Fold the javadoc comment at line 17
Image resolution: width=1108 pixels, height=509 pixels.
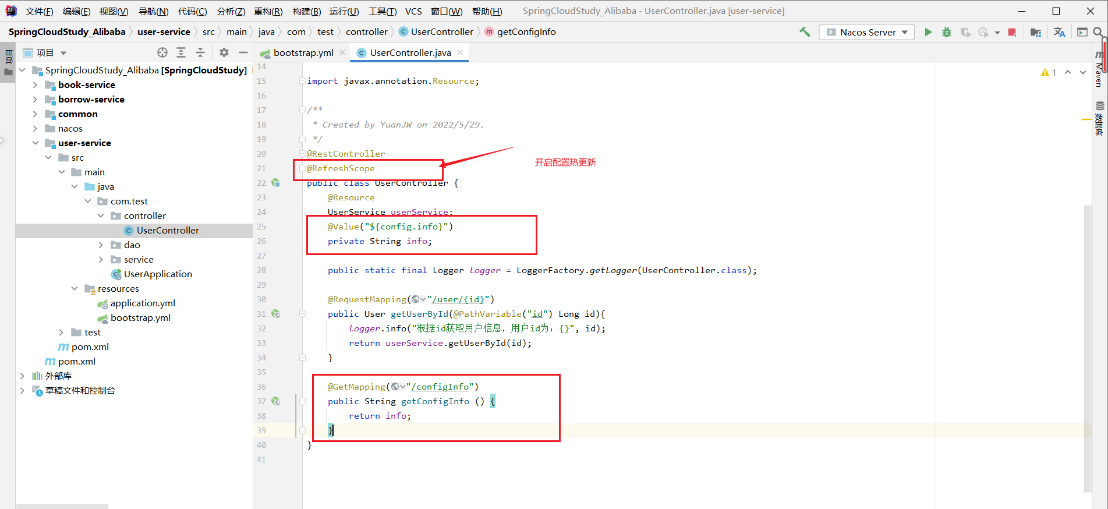tap(302, 110)
